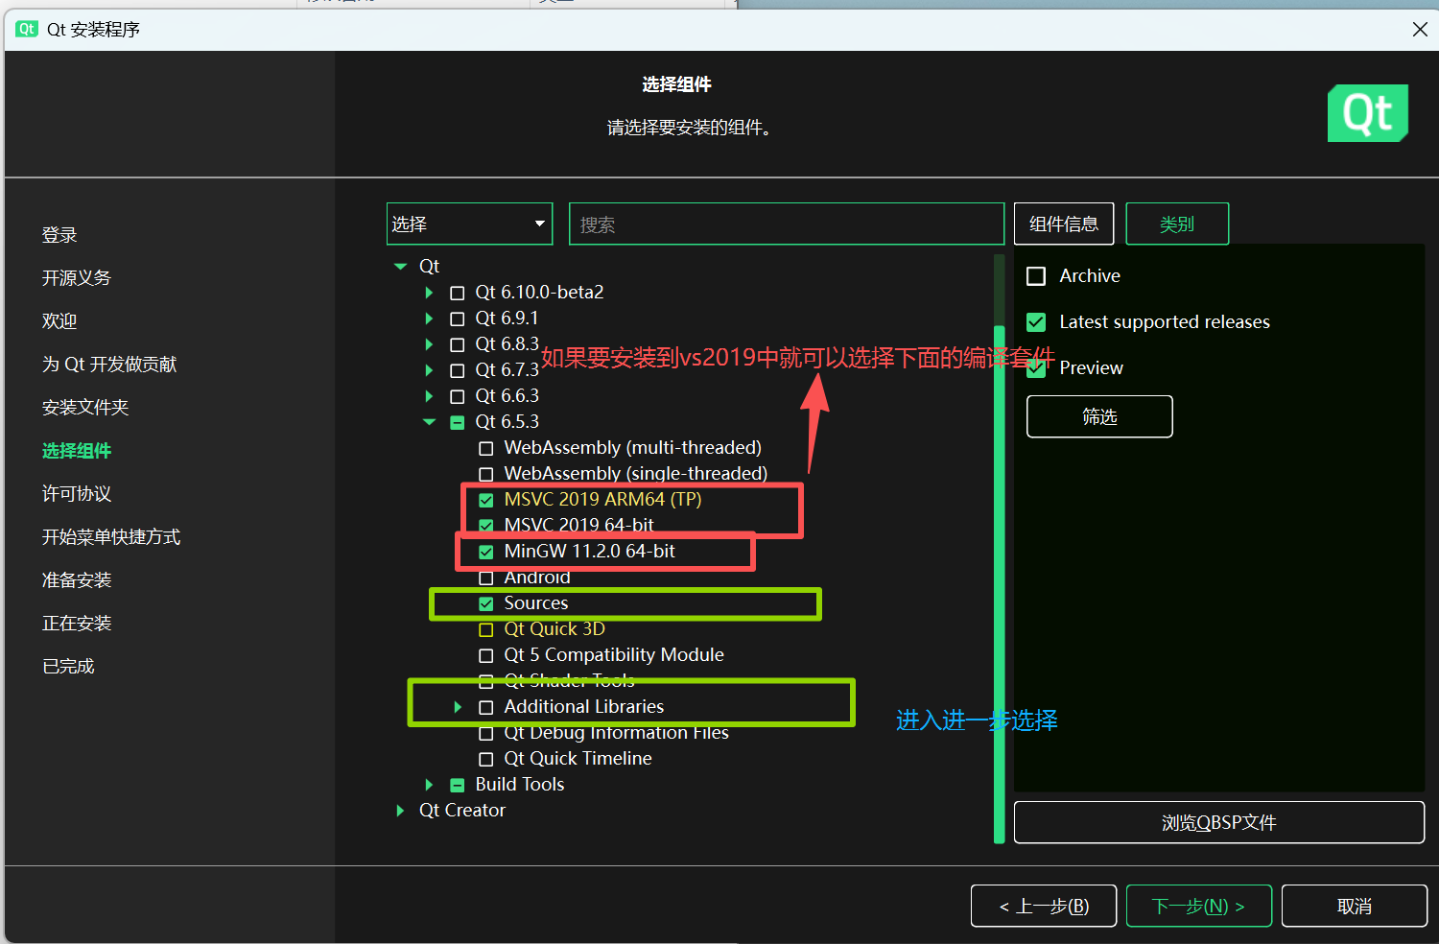Uncheck MinGW 11.2.0 64-bit component
The height and width of the screenshot is (944, 1439).
(486, 552)
